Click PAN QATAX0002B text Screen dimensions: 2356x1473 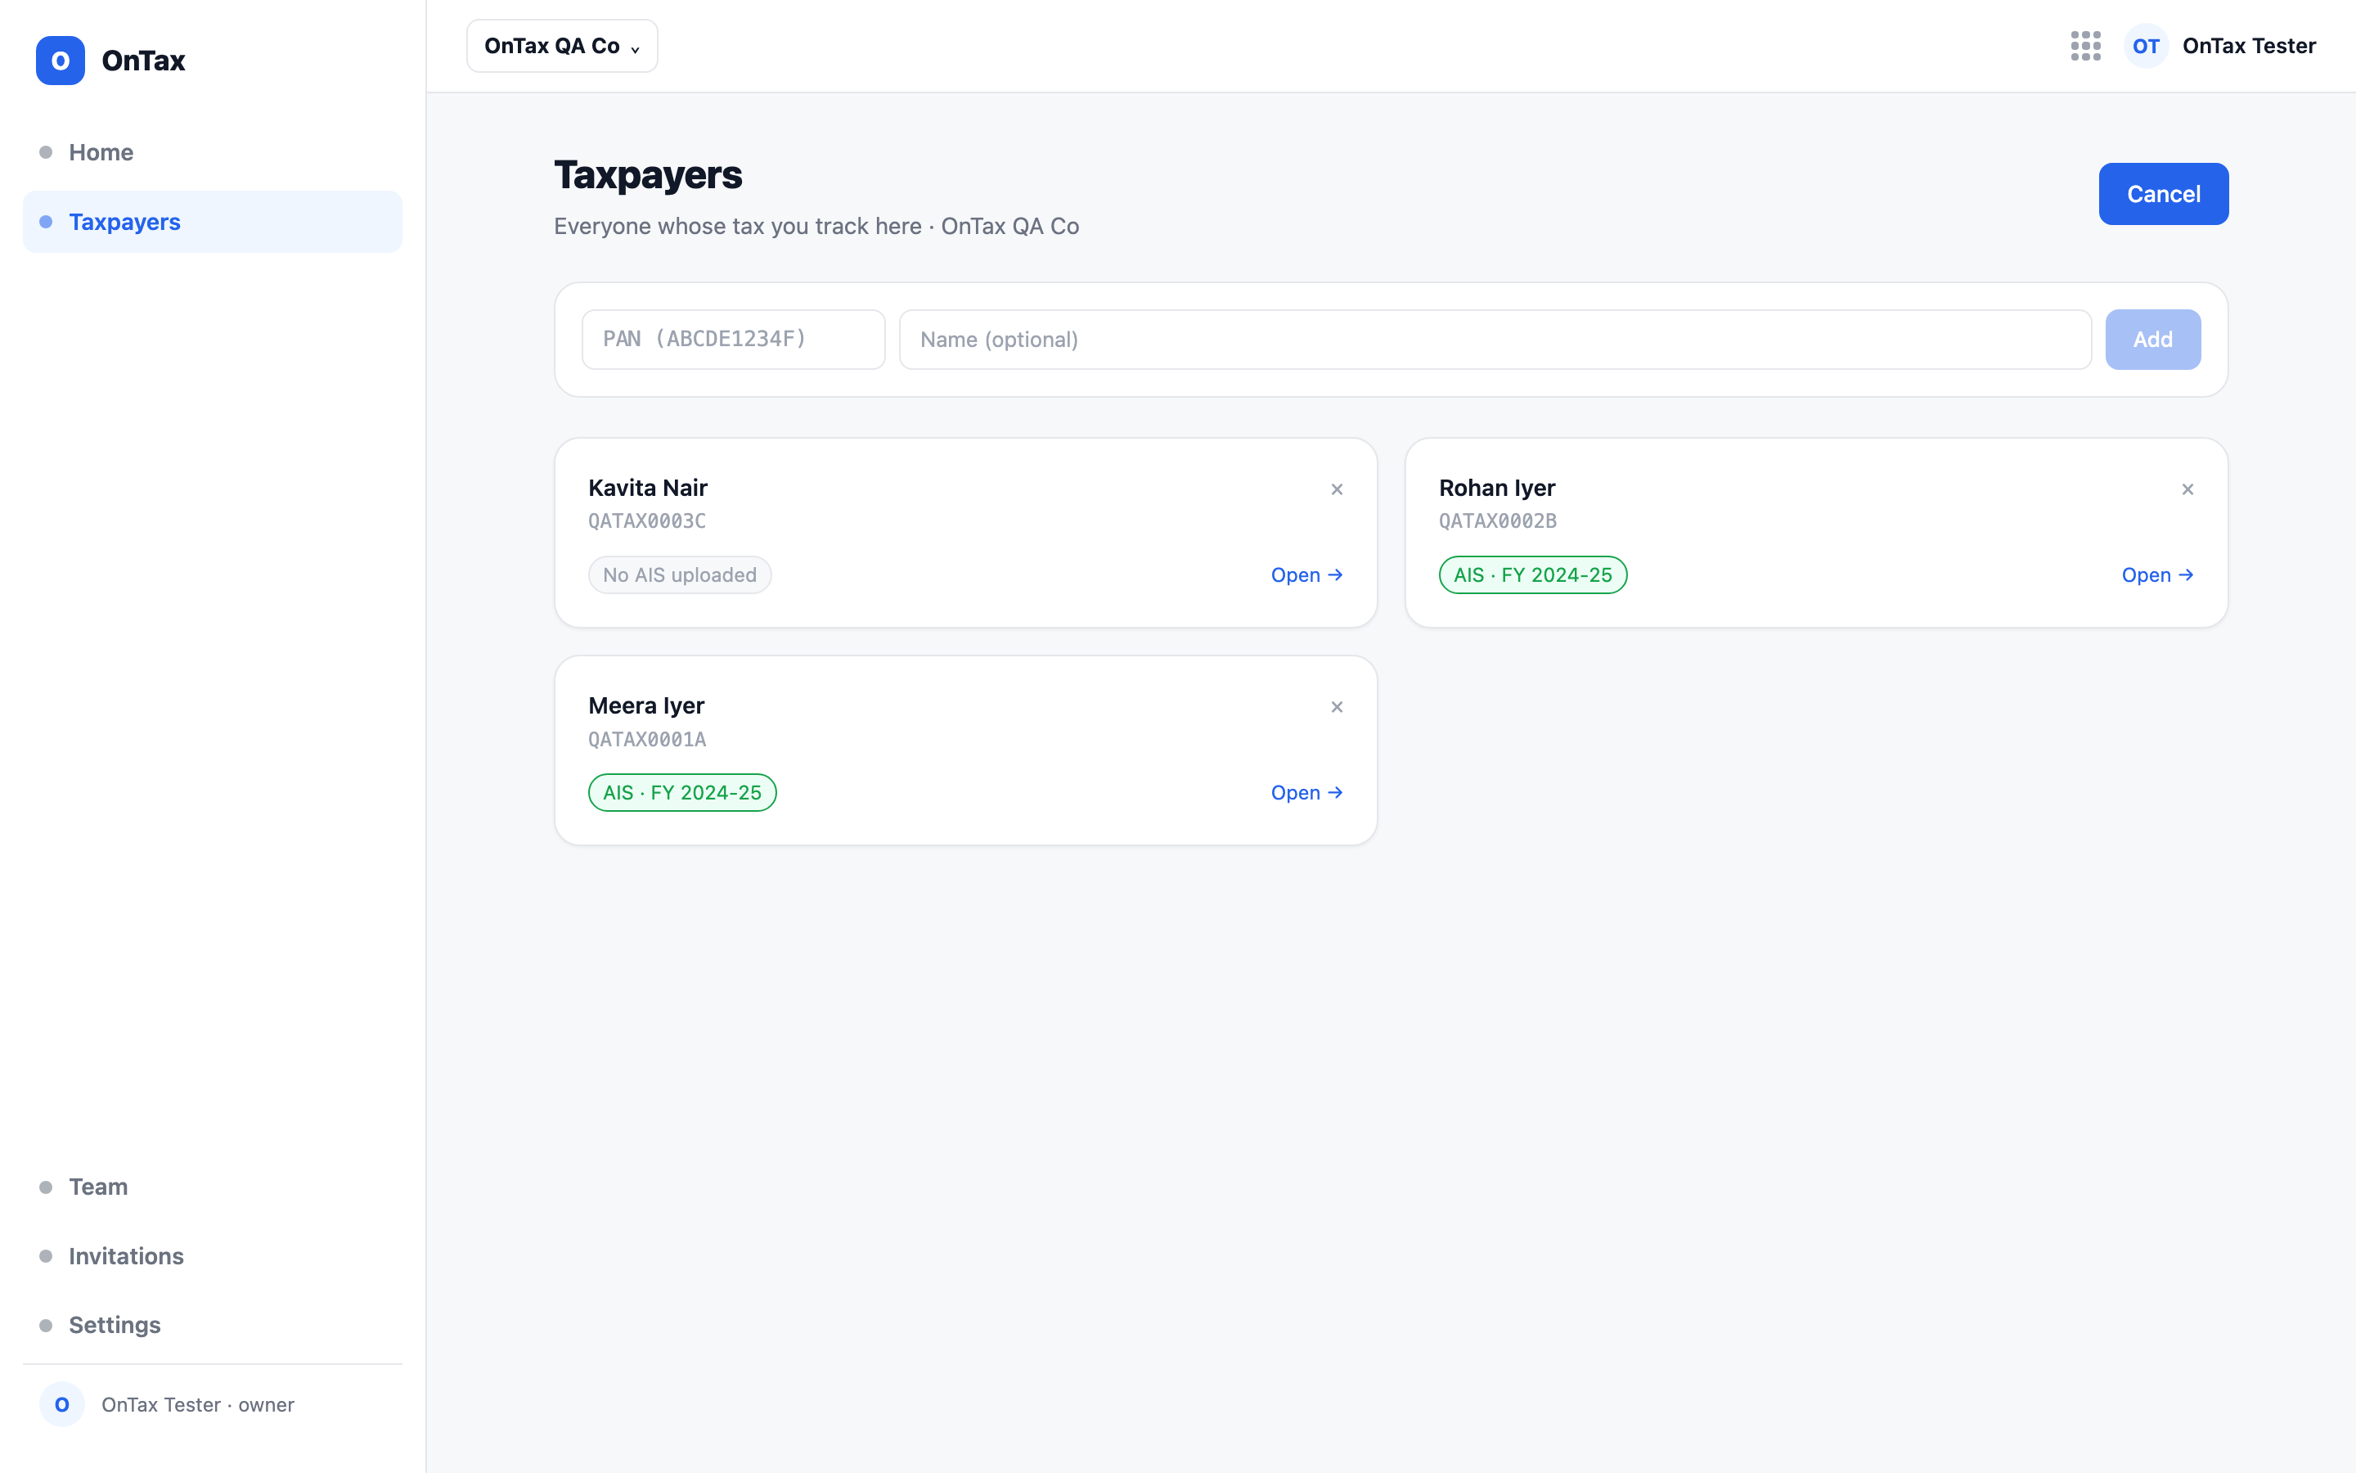1497,521
